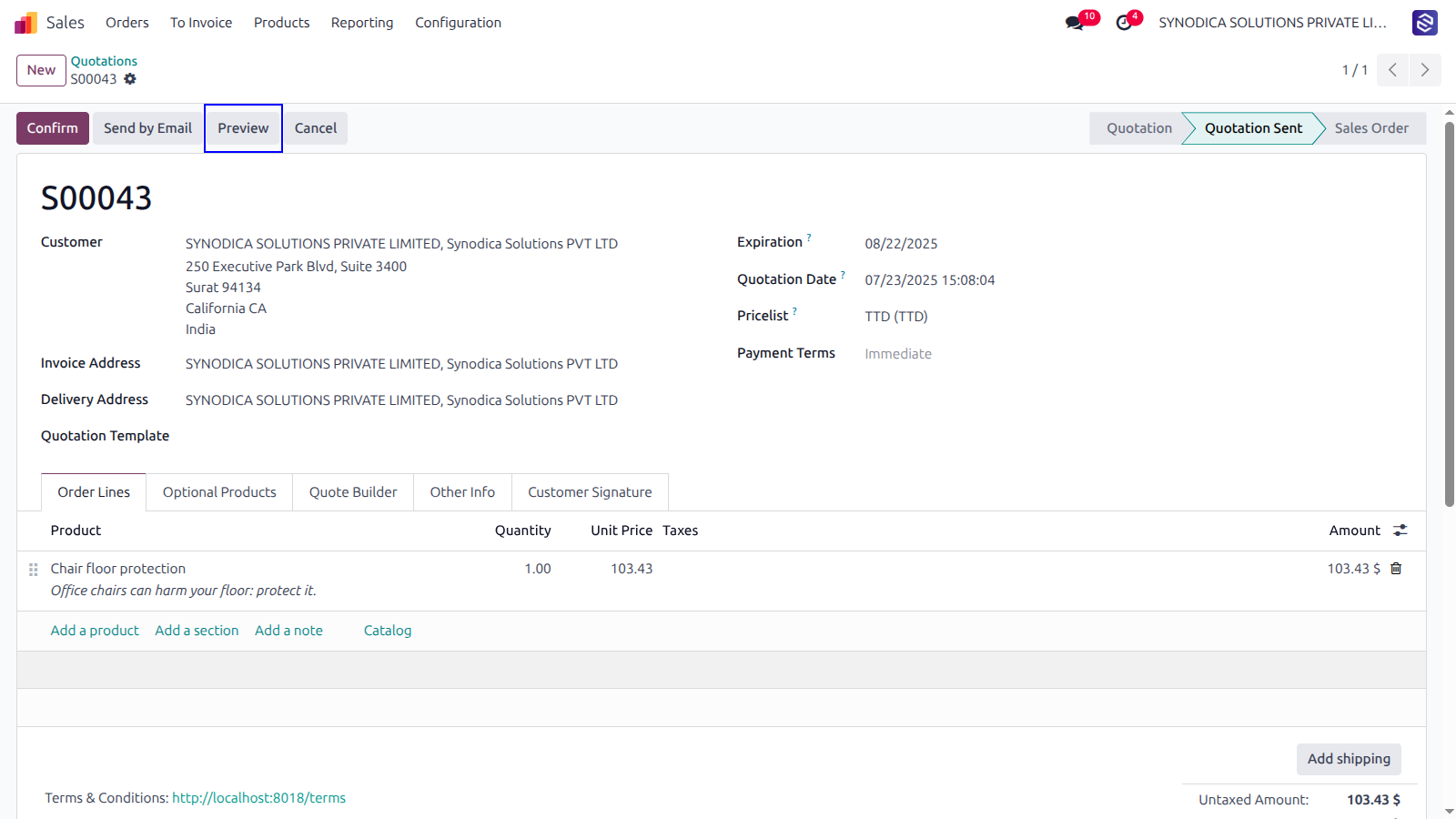This screenshot has width=1456, height=819.
Task: Open the Configuration menu
Action: 459,23
